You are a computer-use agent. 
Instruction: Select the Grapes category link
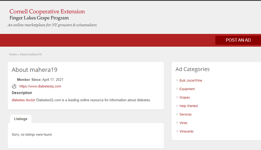tap(185, 98)
